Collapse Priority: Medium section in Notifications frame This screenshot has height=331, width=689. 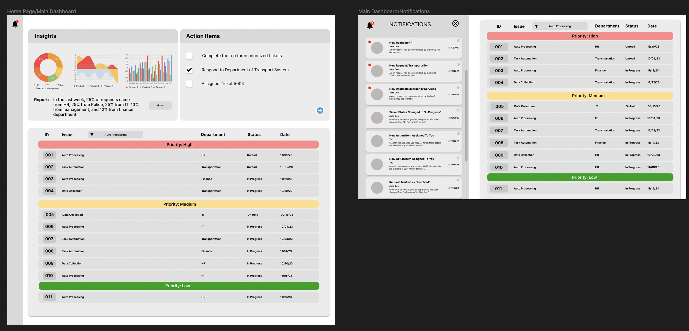pyautogui.click(x=580, y=96)
